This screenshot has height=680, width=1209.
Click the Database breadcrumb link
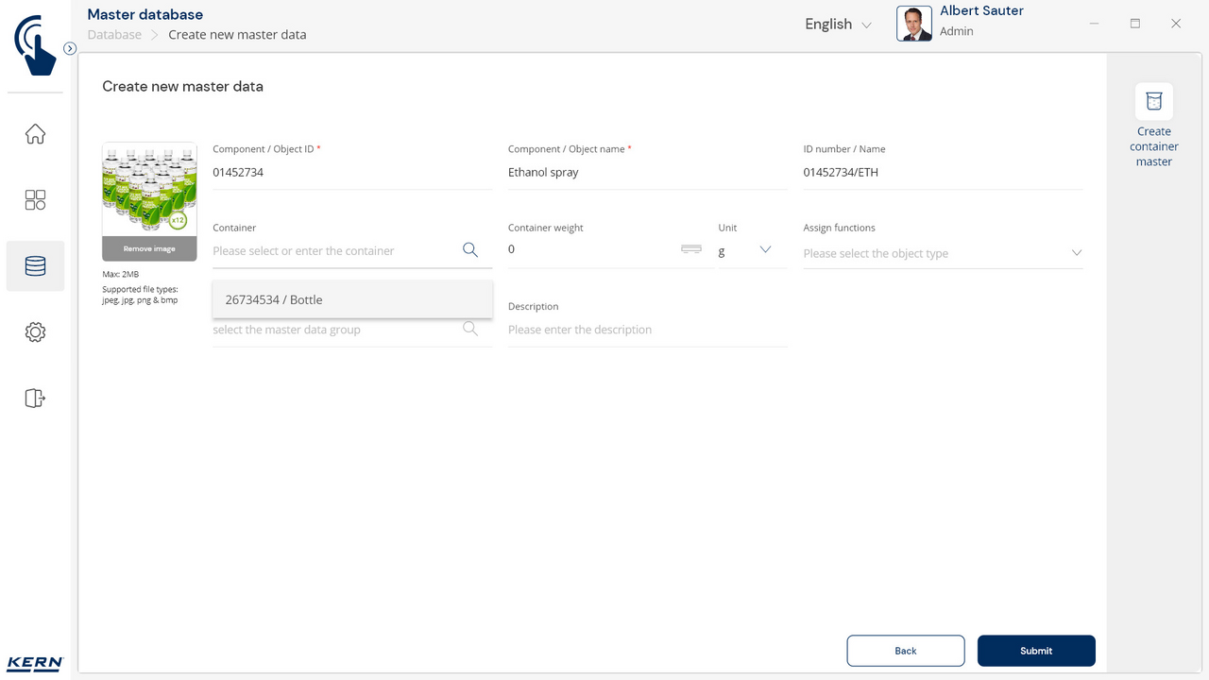(114, 35)
